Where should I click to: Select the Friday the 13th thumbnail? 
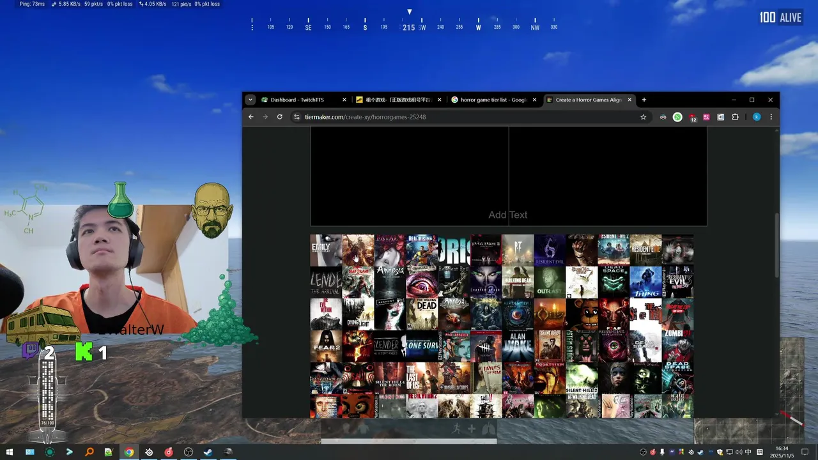click(677, 314)
